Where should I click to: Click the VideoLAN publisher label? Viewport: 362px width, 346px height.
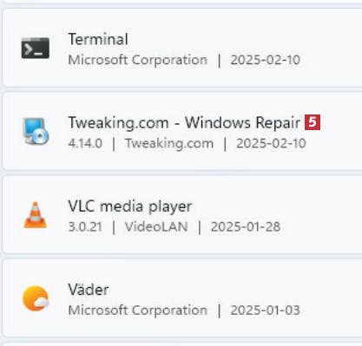point(156,227)
